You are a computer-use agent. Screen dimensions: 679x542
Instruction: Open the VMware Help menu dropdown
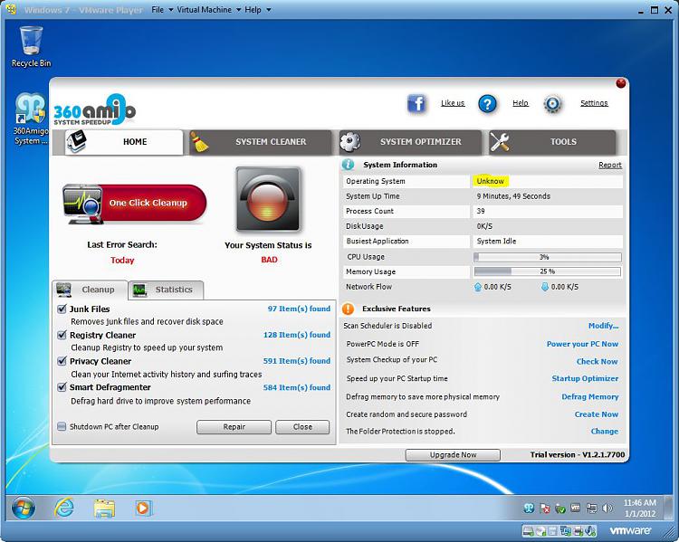pos(258,10)
